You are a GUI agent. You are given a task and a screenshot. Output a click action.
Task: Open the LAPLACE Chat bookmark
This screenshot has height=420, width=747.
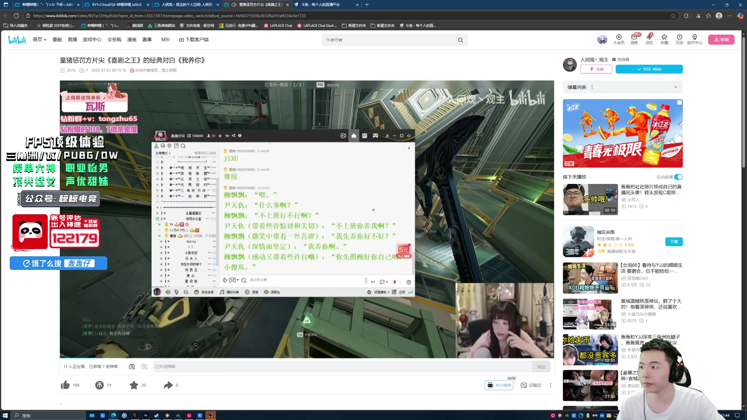pos(278,26)
